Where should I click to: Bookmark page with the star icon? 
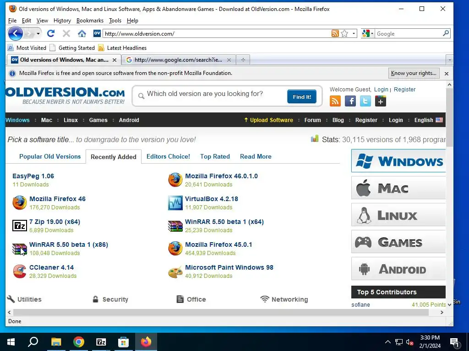[x=344, y=33]
